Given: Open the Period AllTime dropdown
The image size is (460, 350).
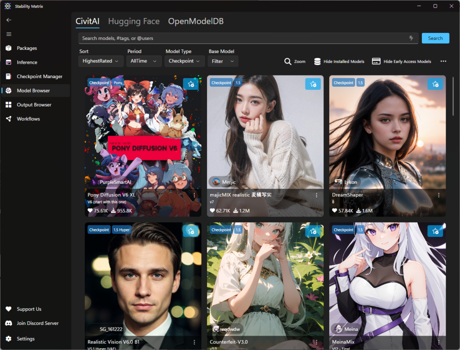Looking at the screenshot, I should click(144, 61).
